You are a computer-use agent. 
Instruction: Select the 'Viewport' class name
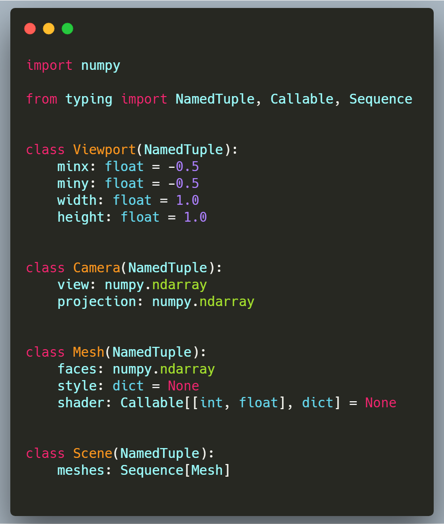coord(104,150)
